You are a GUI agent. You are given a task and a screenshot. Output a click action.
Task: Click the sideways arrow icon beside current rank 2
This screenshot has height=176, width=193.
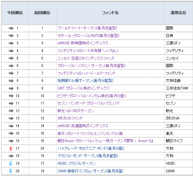point(11,36)
